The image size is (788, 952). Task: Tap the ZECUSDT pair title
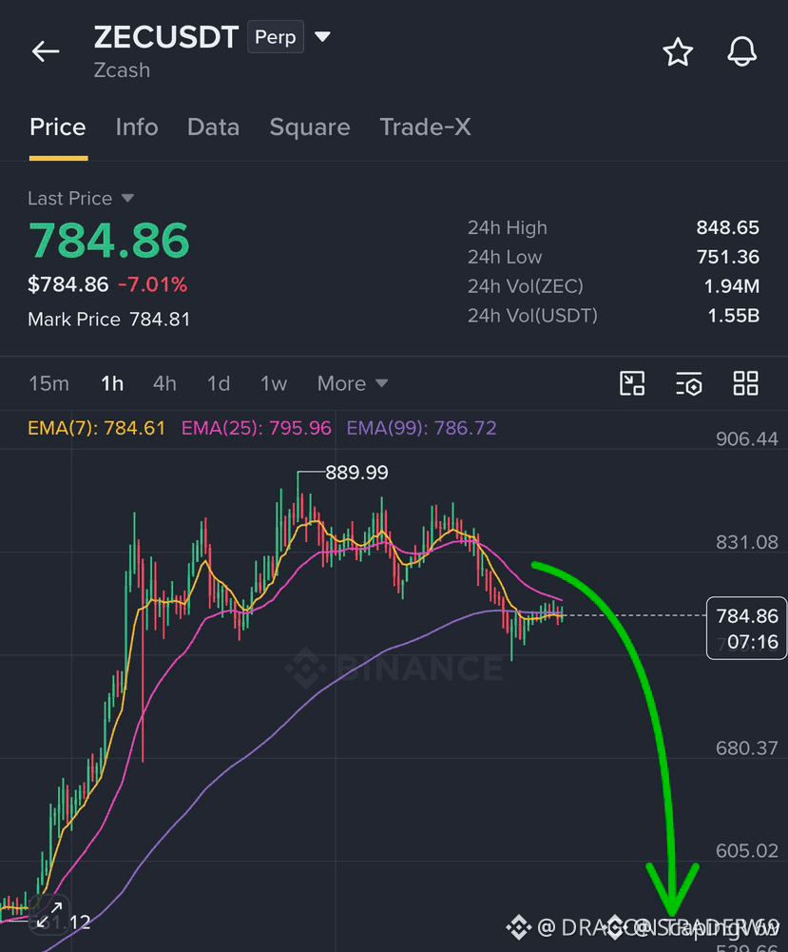pyautogui.click(x=166, y=37)
